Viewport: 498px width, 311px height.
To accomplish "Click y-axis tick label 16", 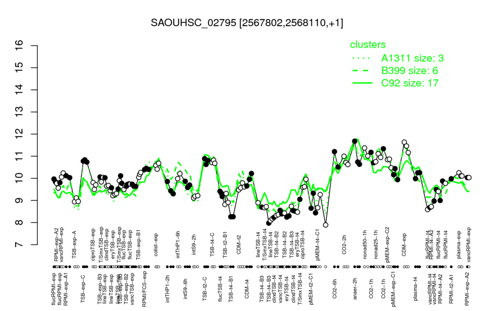I will click(x=19, y=46).
